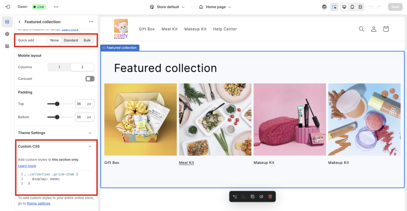Open Help Center menu item
This screenshot has width=407, height=211.
tap(225, 29)
